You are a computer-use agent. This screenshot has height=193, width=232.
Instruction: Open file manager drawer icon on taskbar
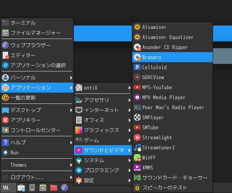[x=43, y=188]
